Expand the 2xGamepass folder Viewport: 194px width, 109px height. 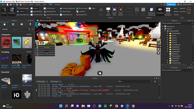[168, 33]
